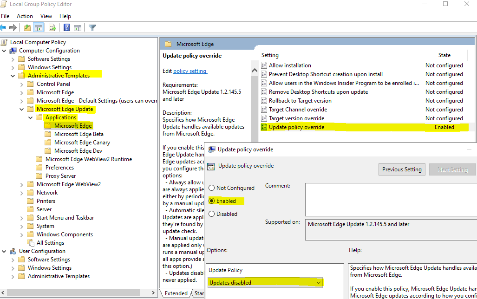
Task: Click the Microsoft Edge Beta folder icon
Action: 48,134
